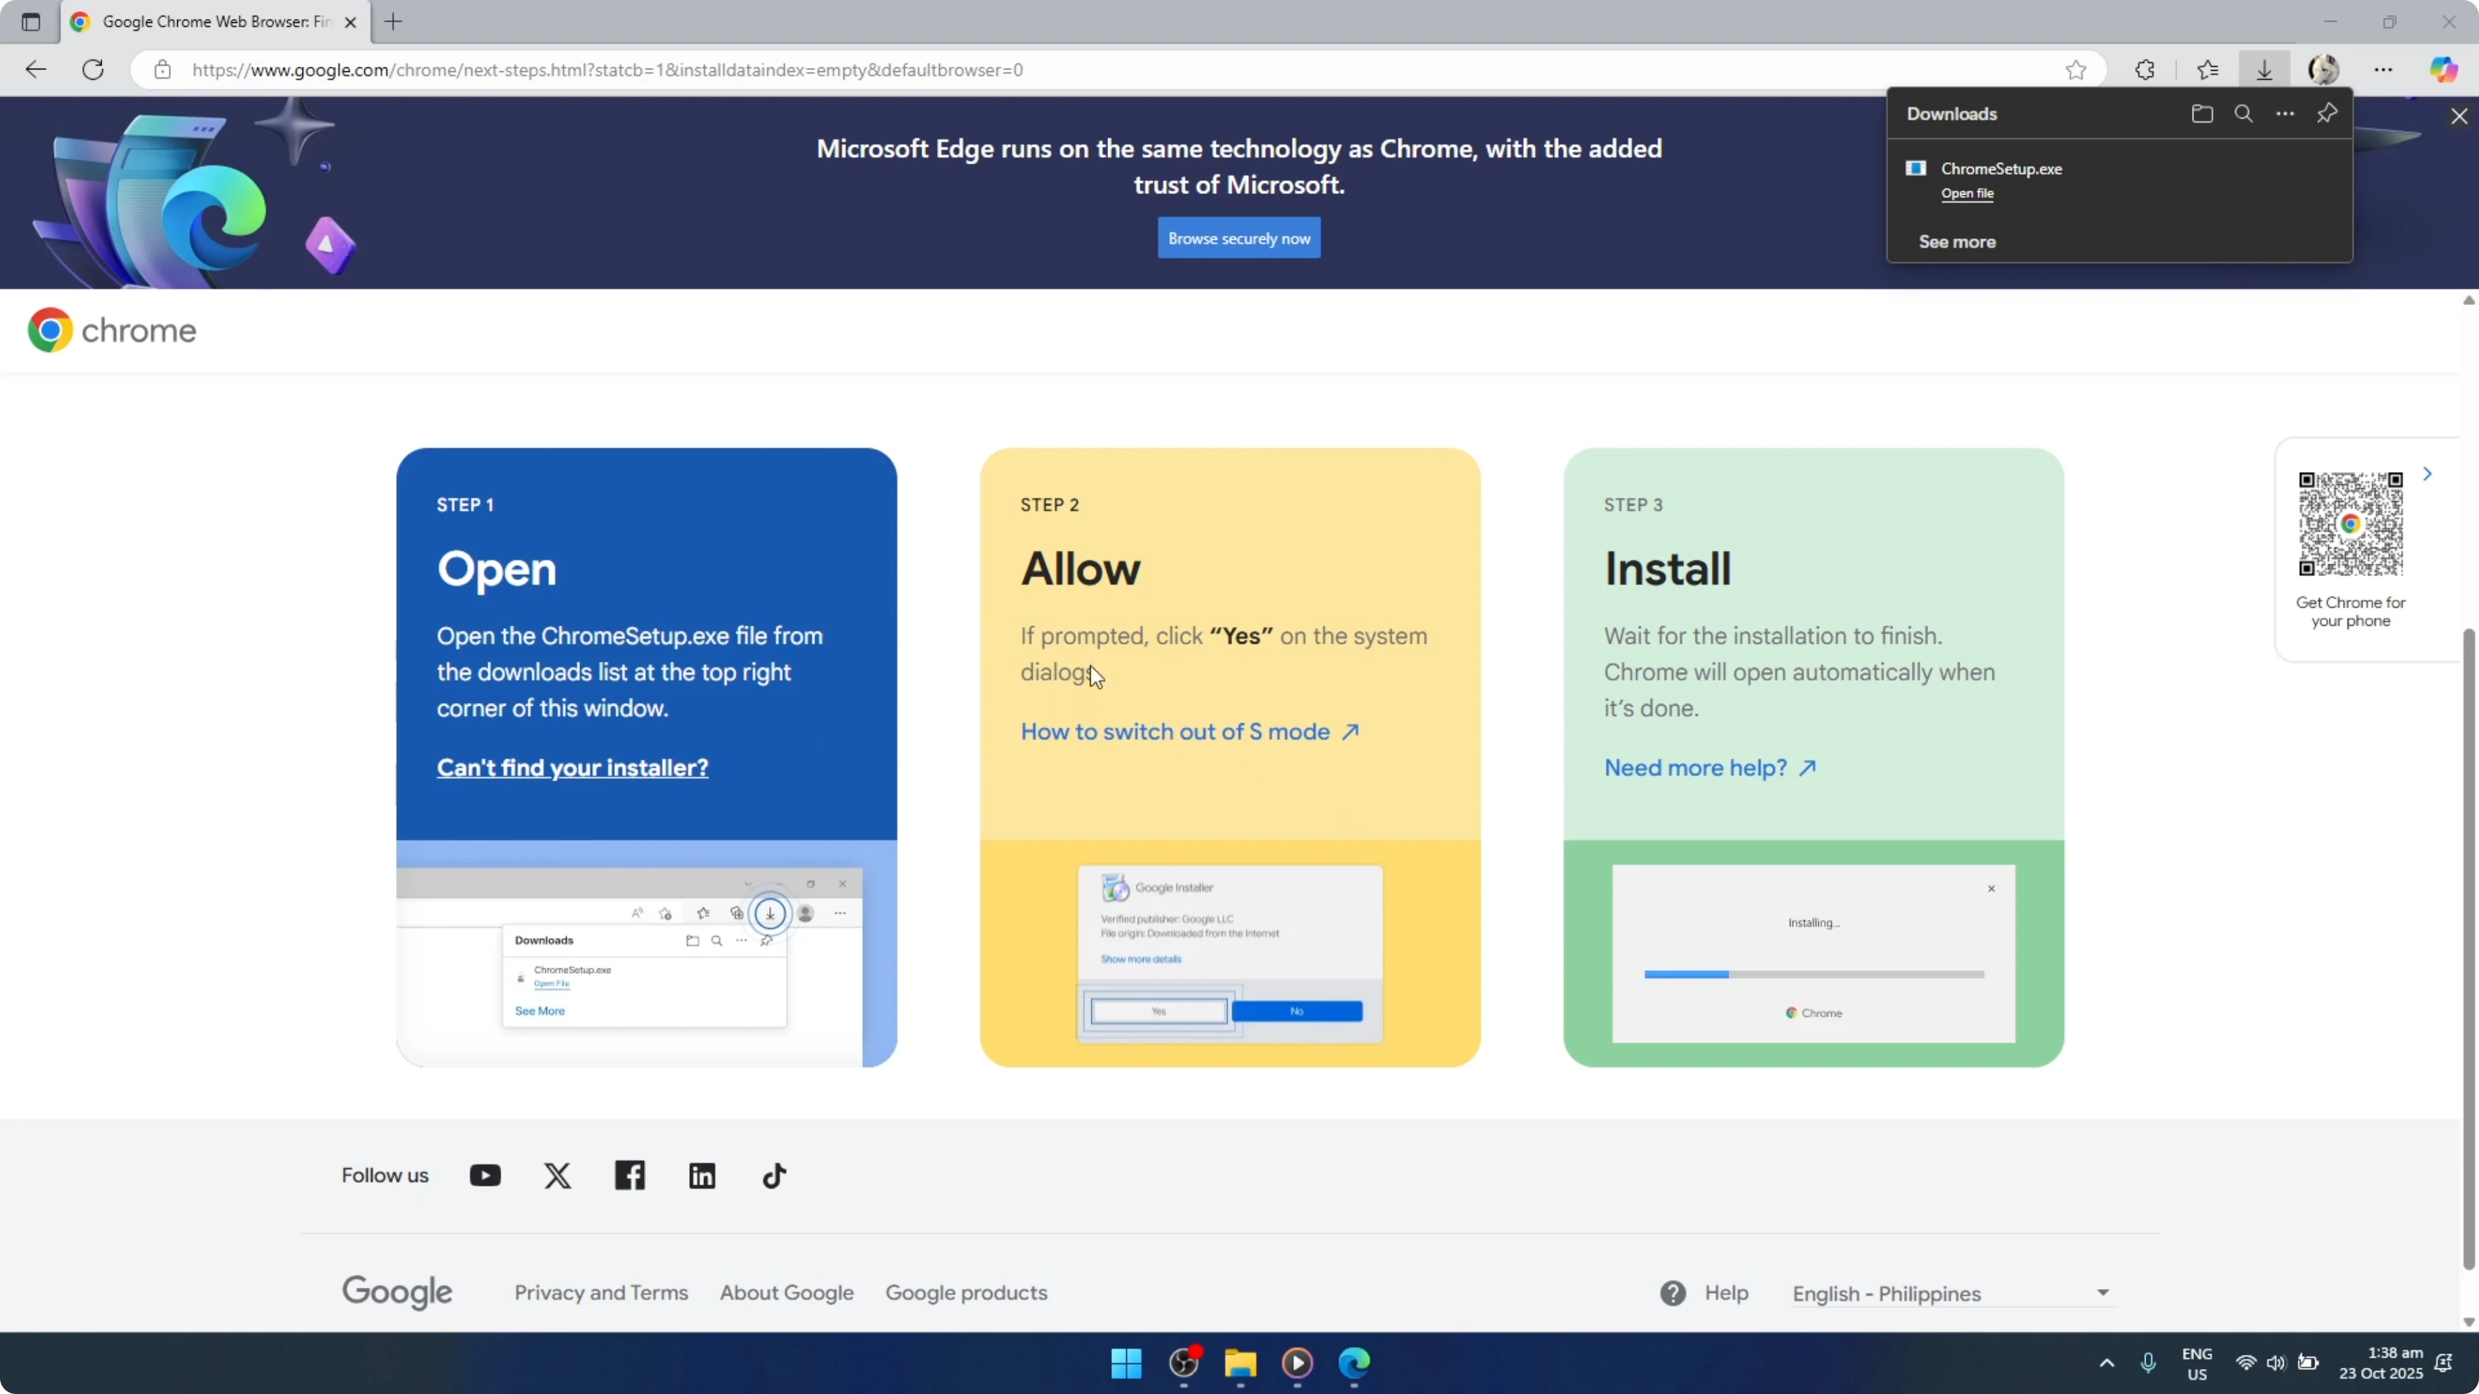The image size is (2479, 1394).
Task: Visit the TikTok follow link
Action: pos(775,1176)
